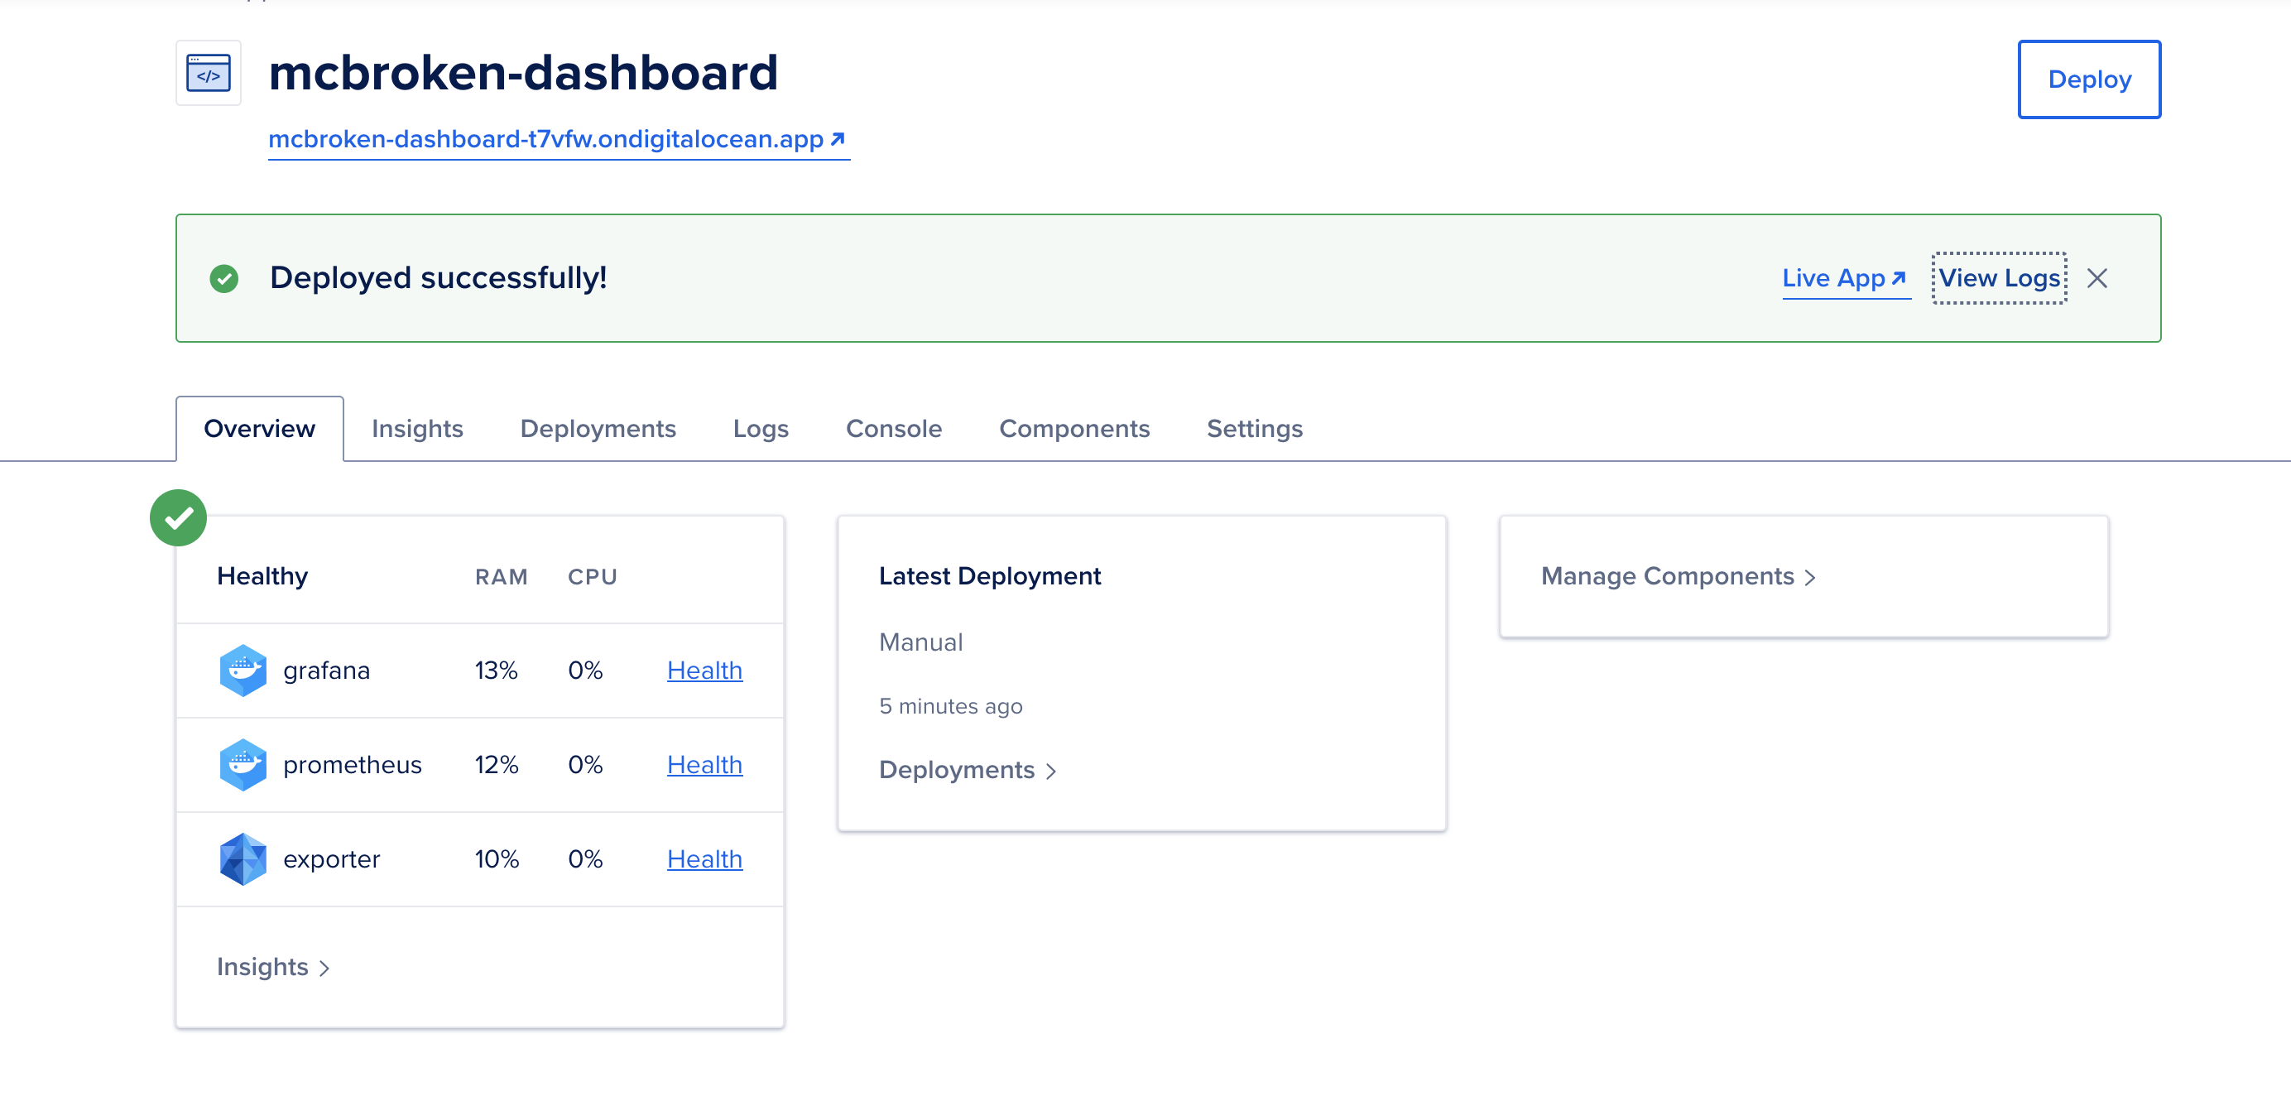The height and width of the screenshot is (1101, 2291).
Task: Dismiss the Deployed successfully banner
Action: [x=2096, y=278]
